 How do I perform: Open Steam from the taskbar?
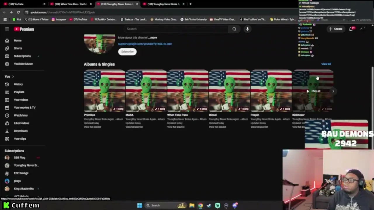(x=209, y=205)
